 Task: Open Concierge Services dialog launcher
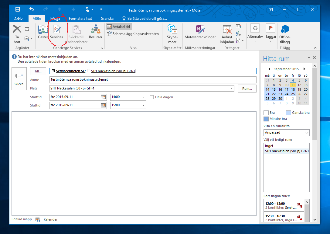pyautogui.click(x=102, y=48)
